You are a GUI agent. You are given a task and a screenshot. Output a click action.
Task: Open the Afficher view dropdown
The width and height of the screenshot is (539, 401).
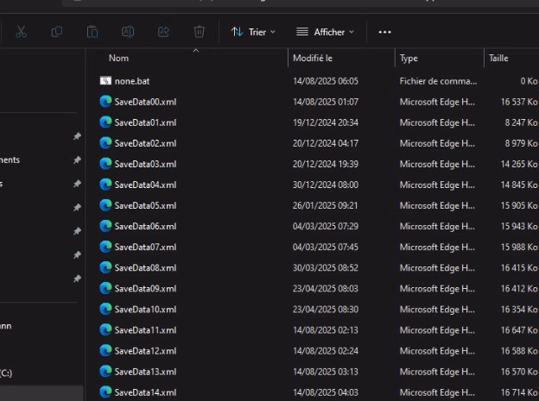click(x=325, y=32)
